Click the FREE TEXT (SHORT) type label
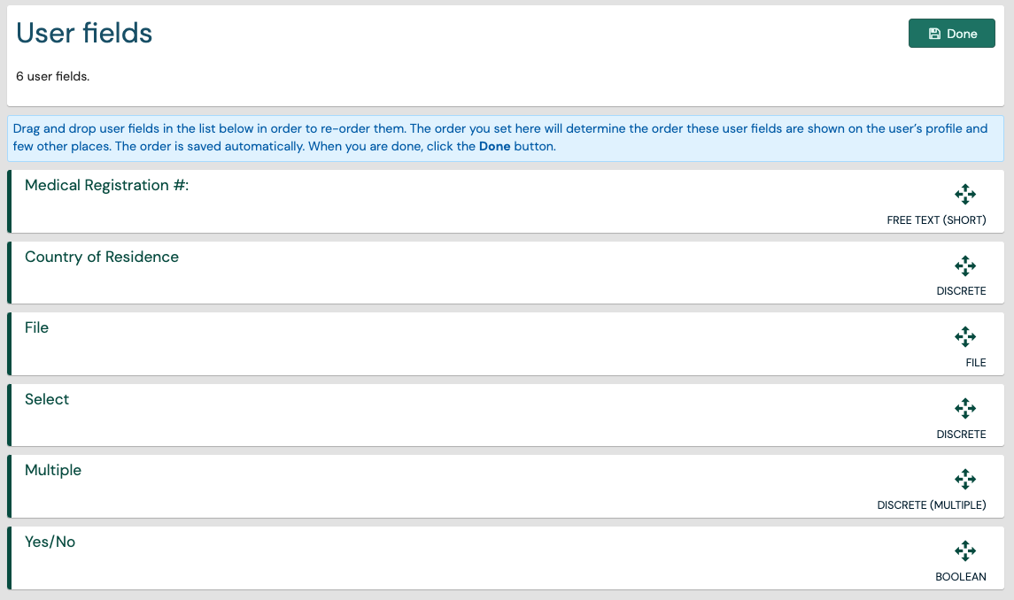Image resolution: width=1014 pixels, height=600 pixels. coord(936,219)
